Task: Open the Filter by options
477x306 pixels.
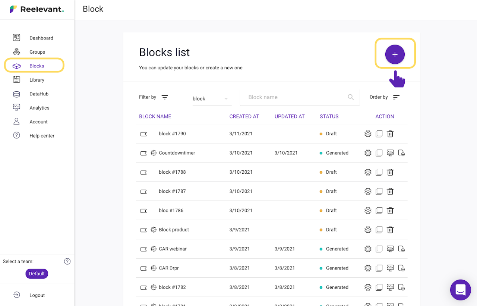Action: [x=165, y=97]
